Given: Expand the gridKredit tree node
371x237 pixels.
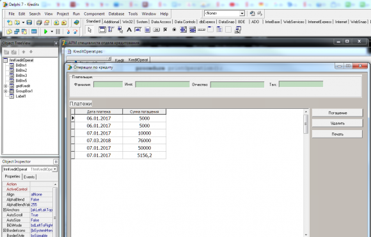Looking at the screenshot, I should point(6,86).
